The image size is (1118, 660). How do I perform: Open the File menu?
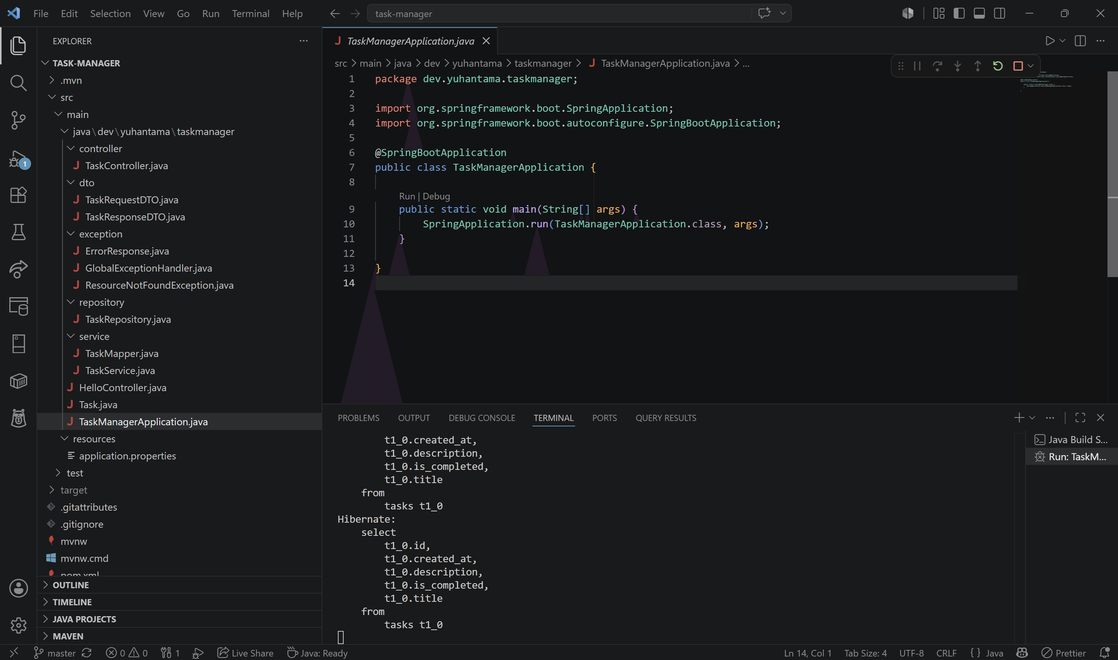(x=41, y=14)
